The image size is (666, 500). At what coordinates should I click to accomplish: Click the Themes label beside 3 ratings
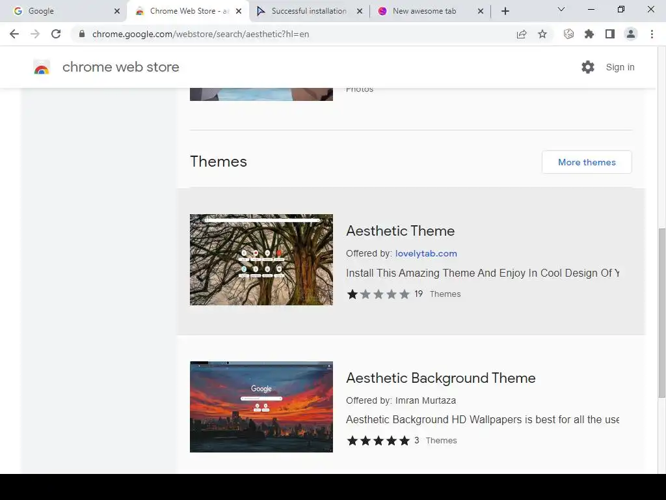(x=442, y=441)
